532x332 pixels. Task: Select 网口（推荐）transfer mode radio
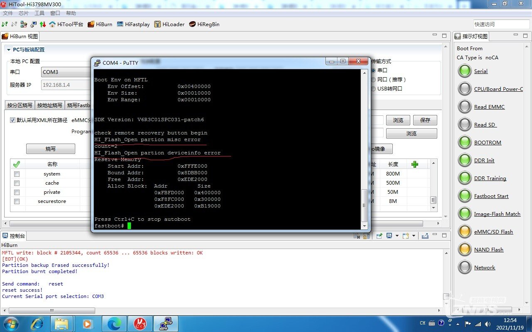(x=373, y=79)
